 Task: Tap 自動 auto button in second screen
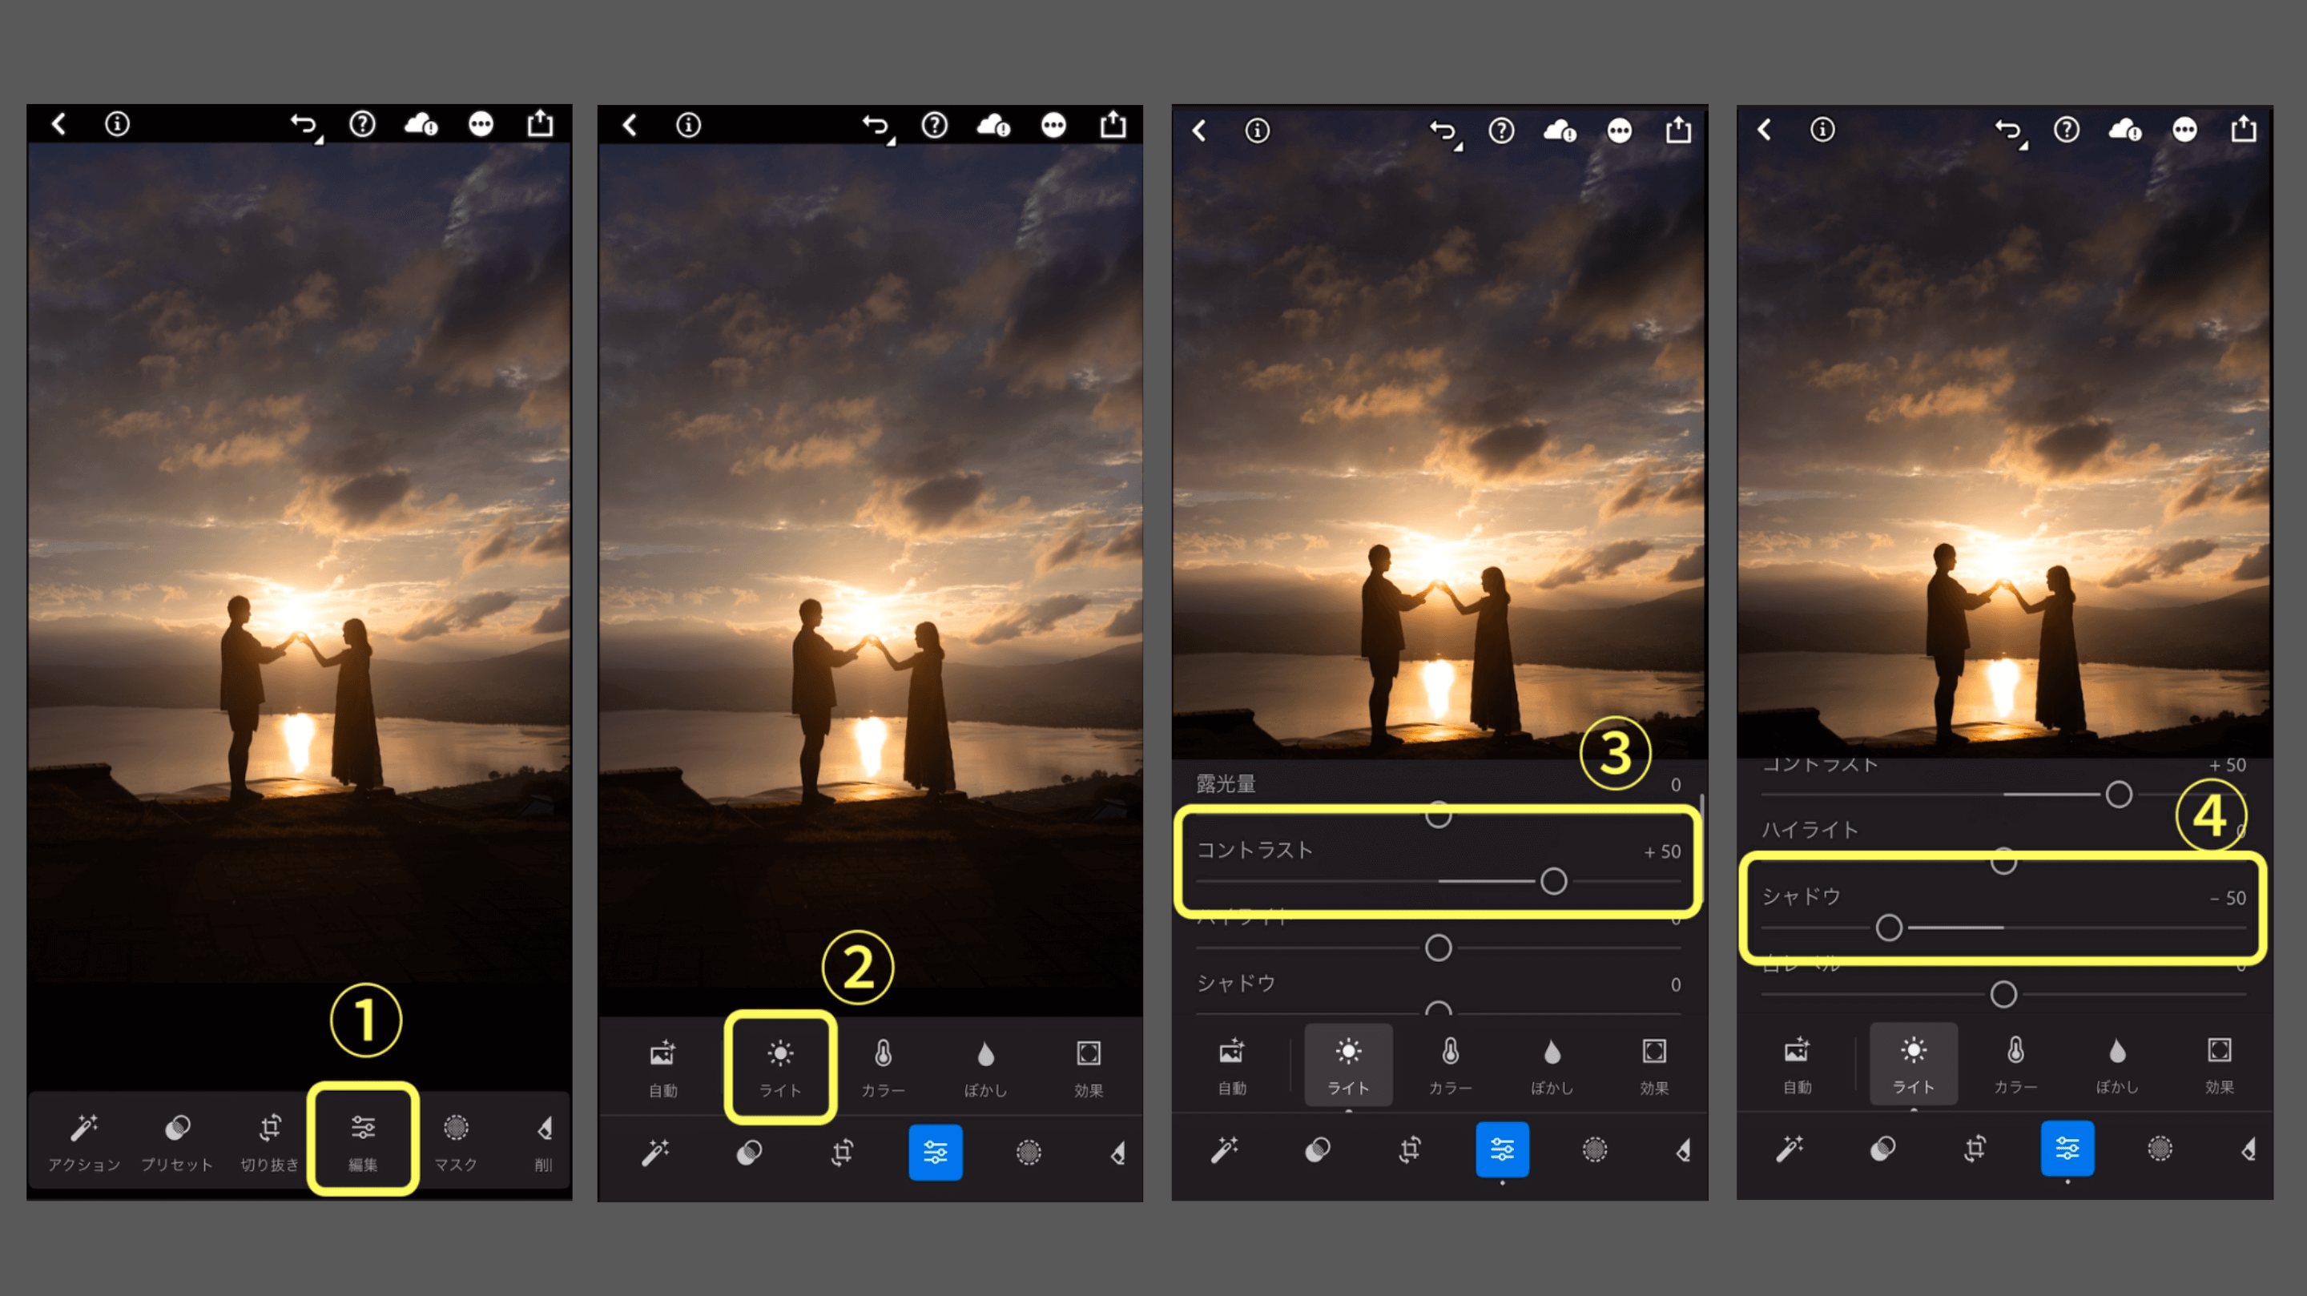662,1067
